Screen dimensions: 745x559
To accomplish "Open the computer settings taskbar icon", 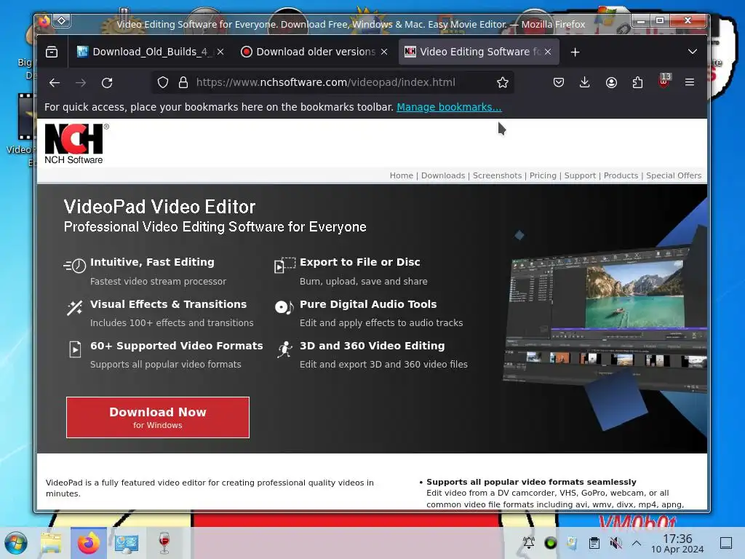I will [127, 543].
